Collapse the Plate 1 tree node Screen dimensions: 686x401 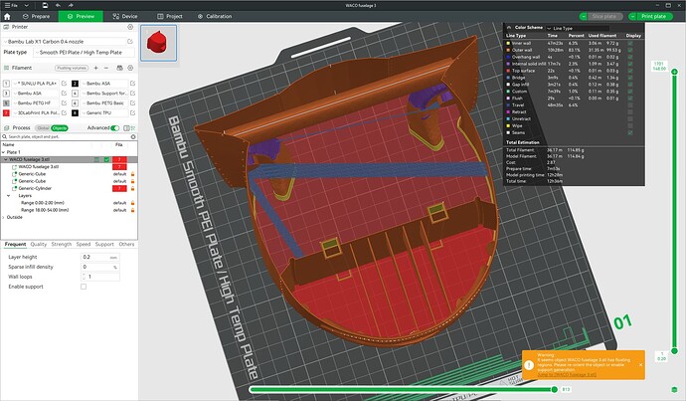pyautogui.click(x=4, y=152)
